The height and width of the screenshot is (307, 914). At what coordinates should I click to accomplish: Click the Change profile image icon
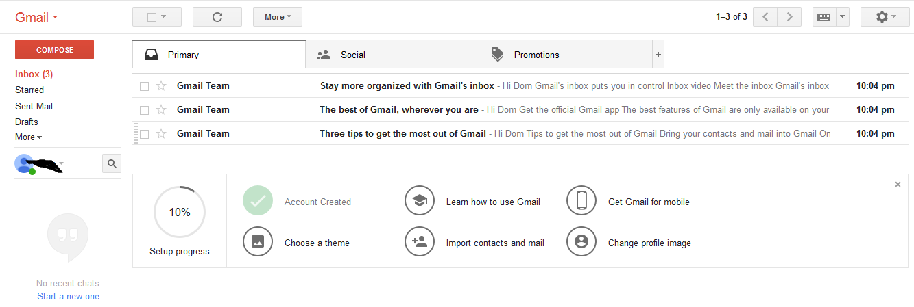(x=581, y=241)
